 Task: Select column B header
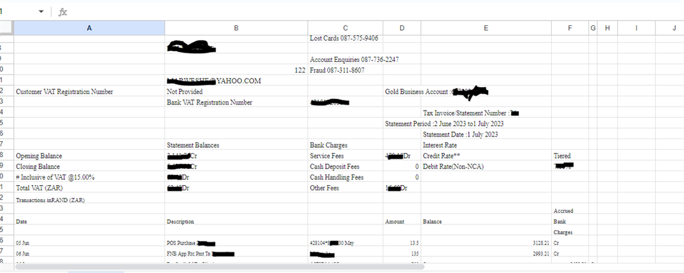236,27
